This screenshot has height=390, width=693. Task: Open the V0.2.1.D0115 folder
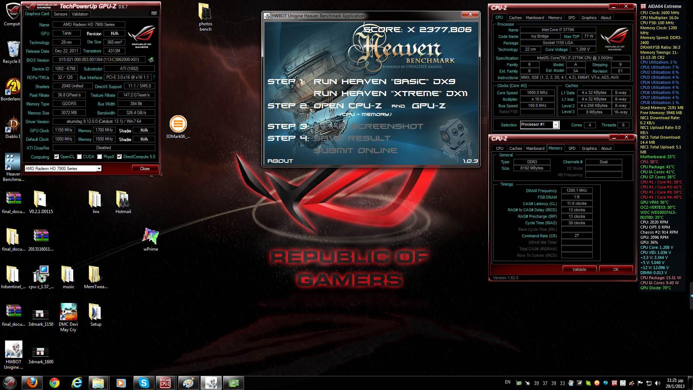tap(41, 202)
